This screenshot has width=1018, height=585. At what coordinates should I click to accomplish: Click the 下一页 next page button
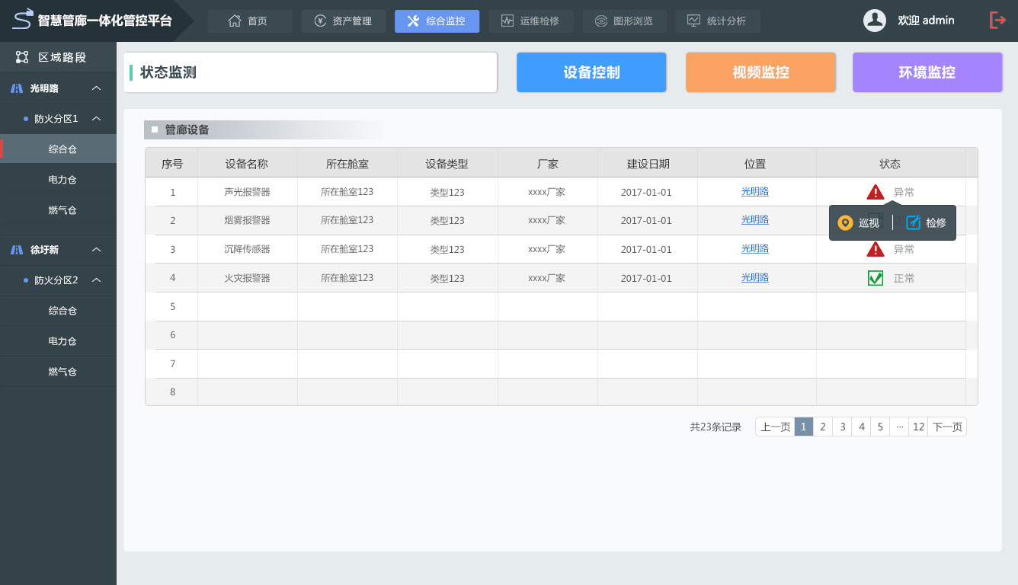click(947, 427)
